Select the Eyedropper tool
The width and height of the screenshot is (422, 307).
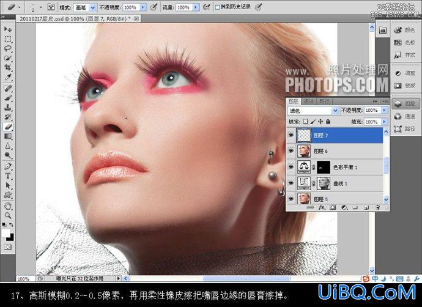coord(8,77)
